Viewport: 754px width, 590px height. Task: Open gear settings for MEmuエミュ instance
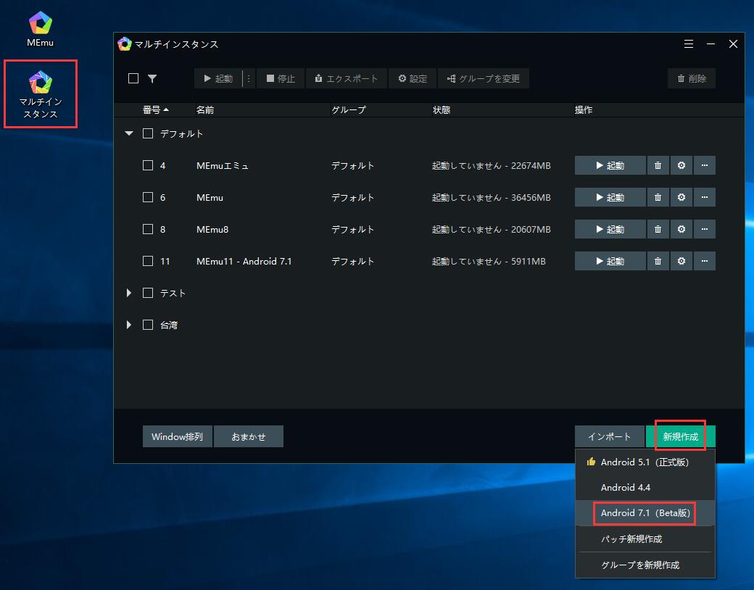click(681, 165)
